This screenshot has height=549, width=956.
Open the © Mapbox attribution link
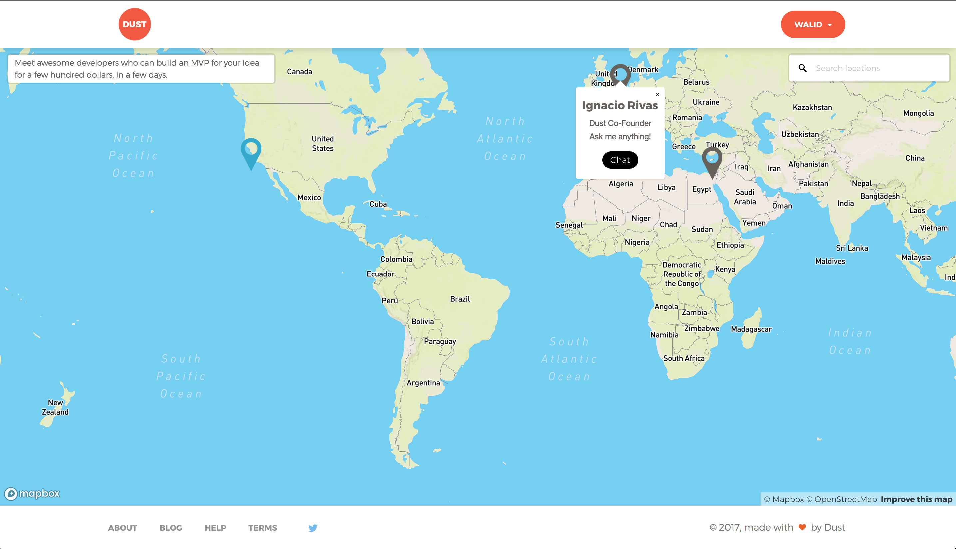(784, 499)
